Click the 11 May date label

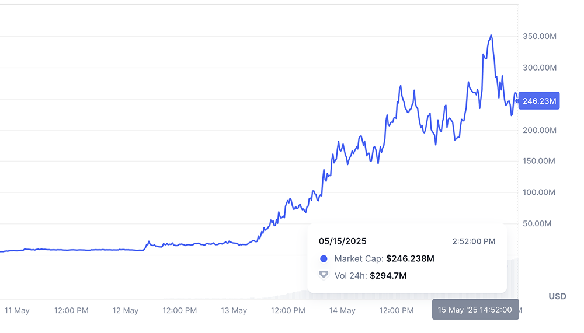tap(17, 310)
